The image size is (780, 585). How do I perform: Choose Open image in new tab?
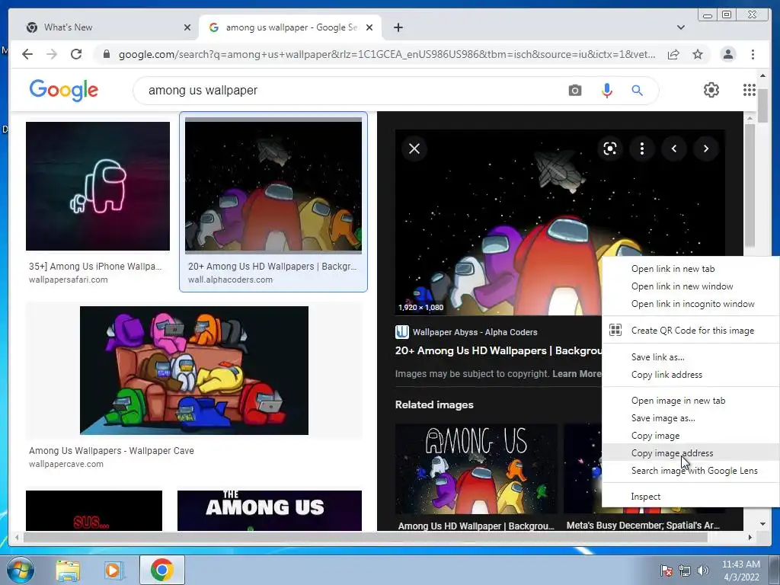690,401
